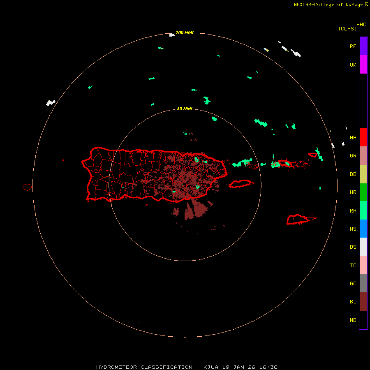Click the GC gray legend swatch

pyautogui.click(x=363, y=283)
